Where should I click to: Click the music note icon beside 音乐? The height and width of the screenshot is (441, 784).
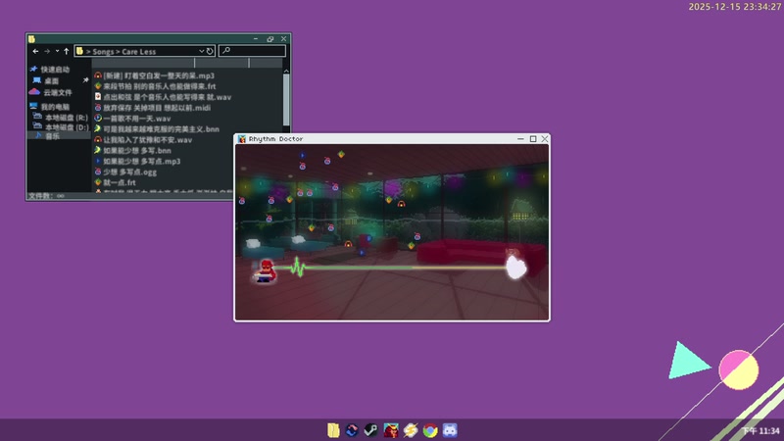(x=38, y=135)
